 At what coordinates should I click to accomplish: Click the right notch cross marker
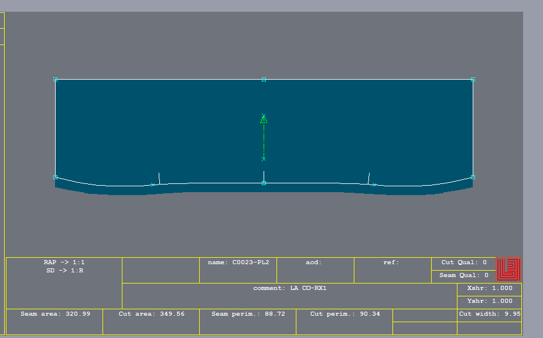[x=374, y=185]
